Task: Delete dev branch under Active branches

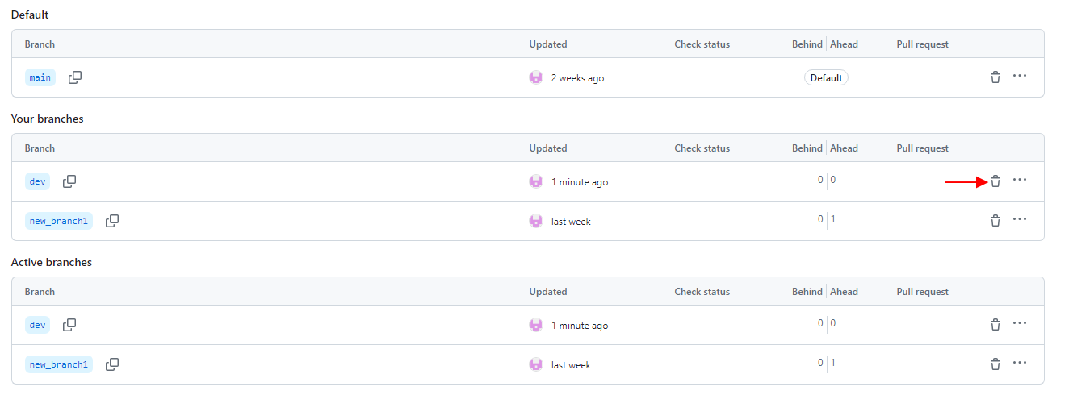Action: point(995,325)
